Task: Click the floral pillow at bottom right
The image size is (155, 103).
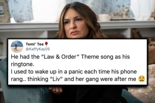Action: click(x=142, y=89)
